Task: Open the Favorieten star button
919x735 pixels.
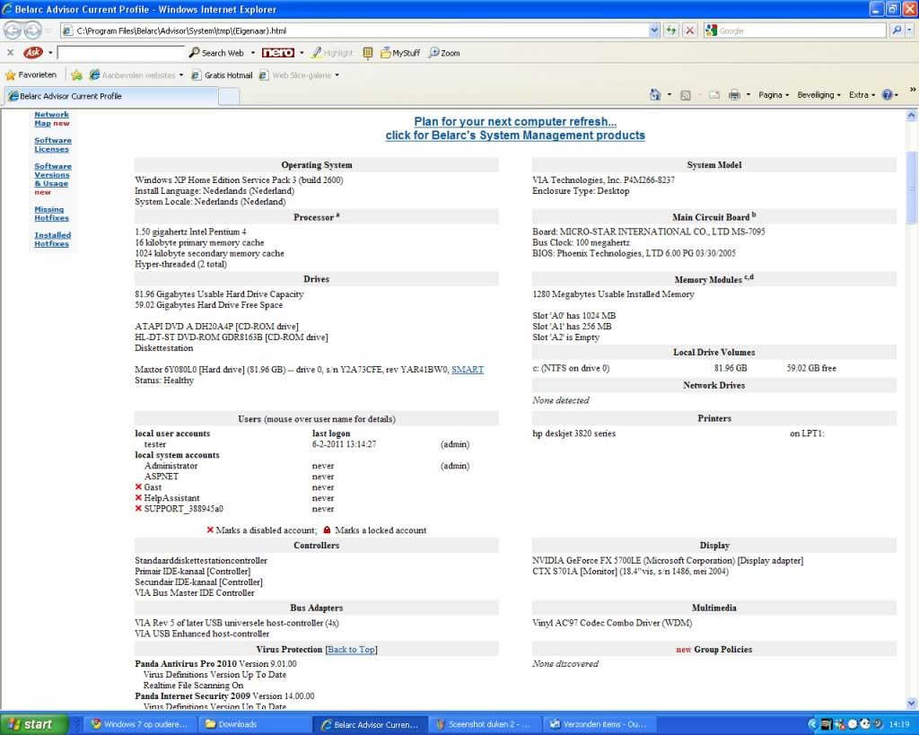Action: click(31, 75)
